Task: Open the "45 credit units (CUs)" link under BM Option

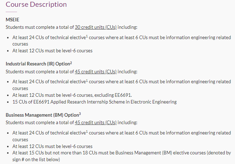Action: [95, 122]
